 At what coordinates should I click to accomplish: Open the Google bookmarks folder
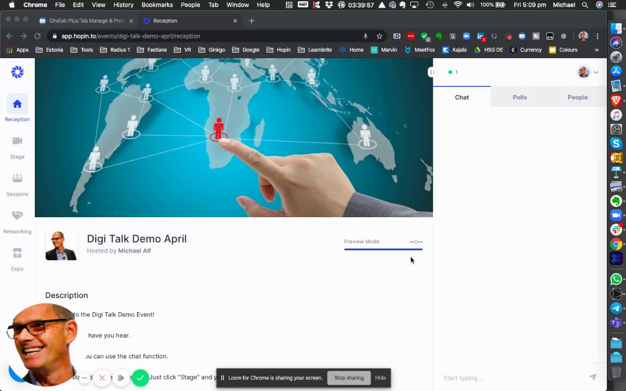[x=246, y=50]
